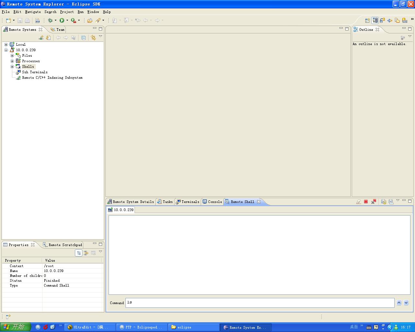Switch to the Console tab
This screenshot has height=332, width=415.
[x=212, y=202]
